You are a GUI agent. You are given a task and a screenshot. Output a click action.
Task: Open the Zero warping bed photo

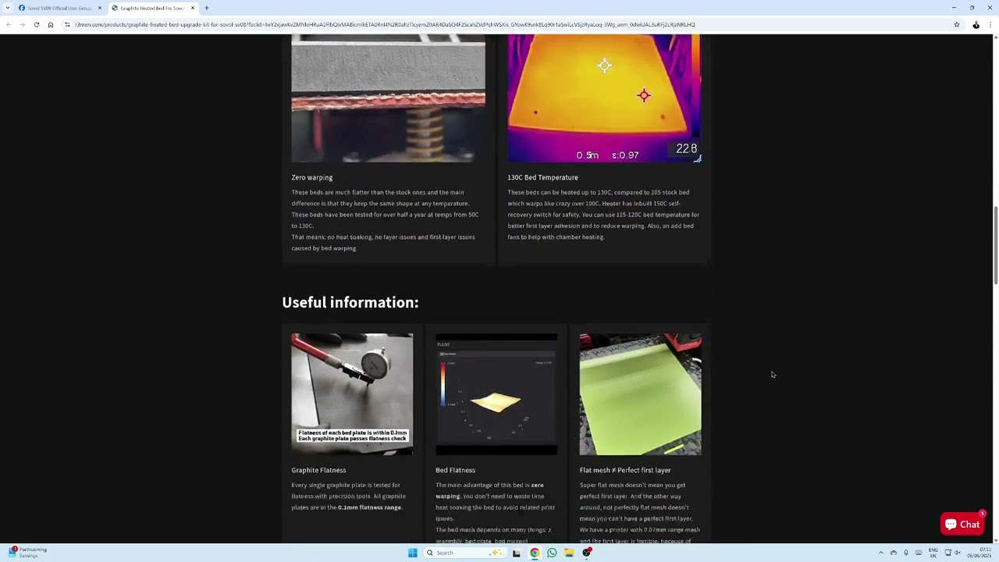pyautogui.click(x=388, y=98)
